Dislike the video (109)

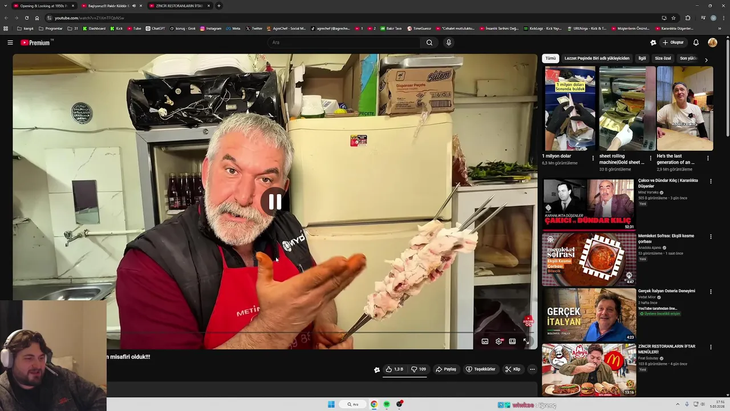tap(419, 369)
